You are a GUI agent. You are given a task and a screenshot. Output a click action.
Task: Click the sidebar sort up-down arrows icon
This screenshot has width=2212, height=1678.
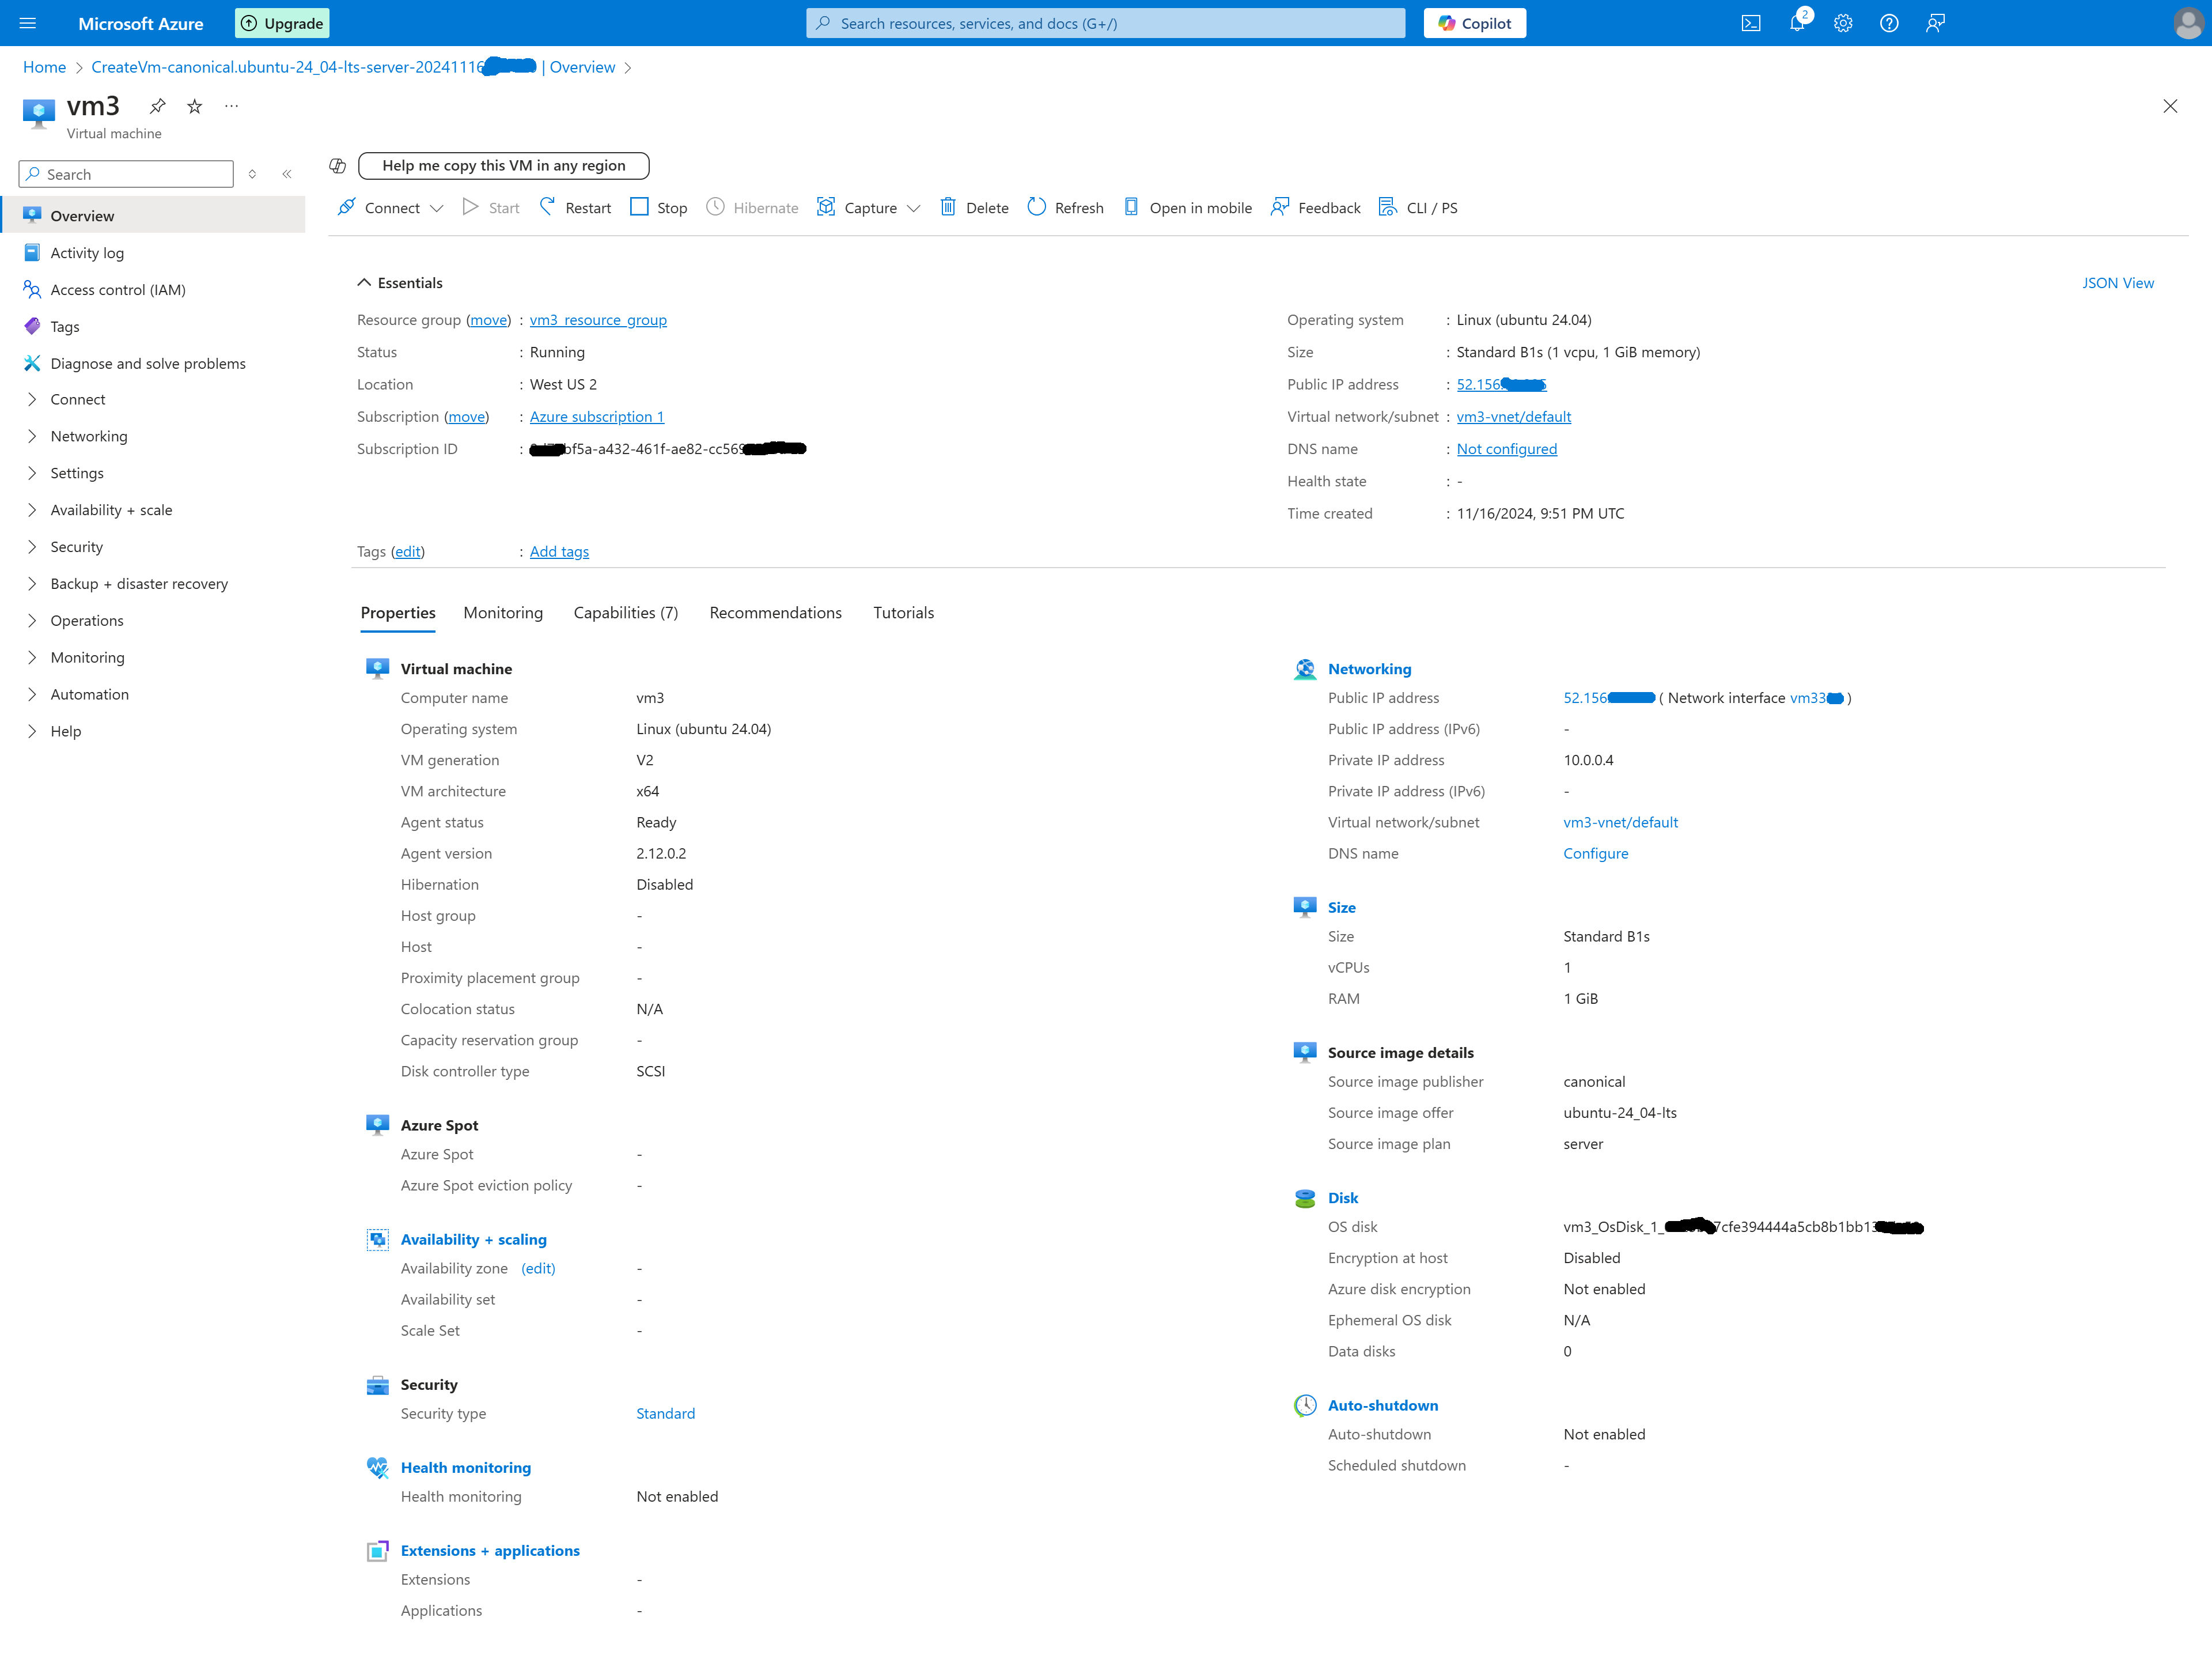253,174
